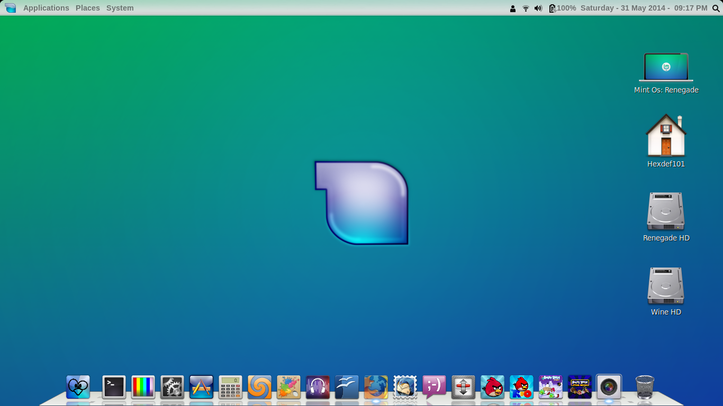The height and width of the screenshot is (406, 723).
Task: Open the purple smiley chat app
Action: 434,387
